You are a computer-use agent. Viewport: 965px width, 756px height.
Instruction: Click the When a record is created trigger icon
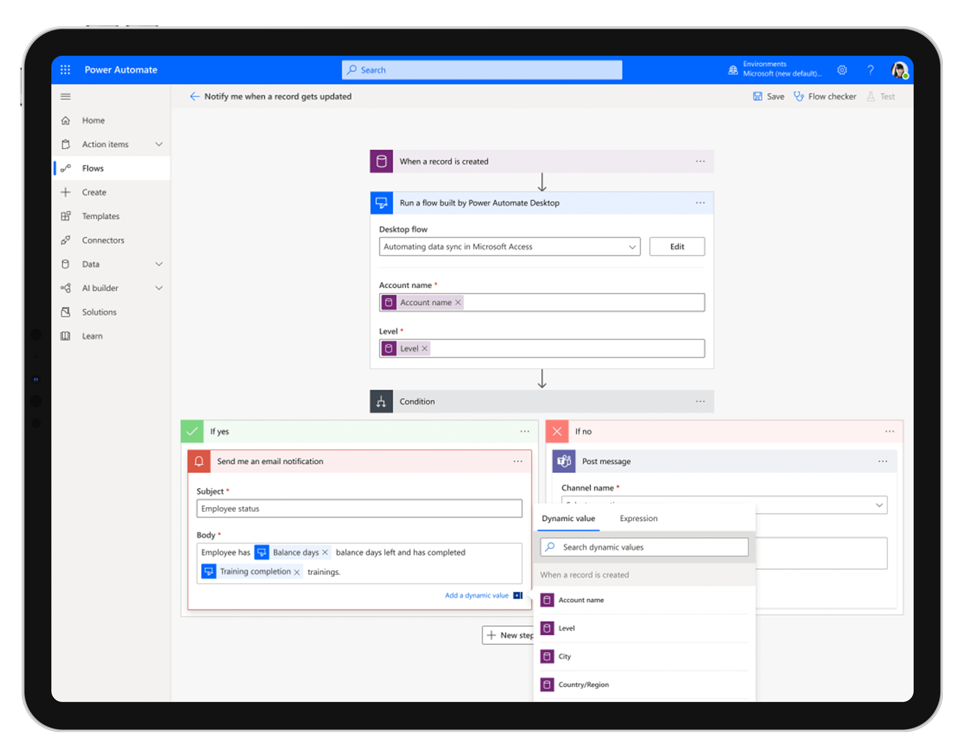point(385,161)
